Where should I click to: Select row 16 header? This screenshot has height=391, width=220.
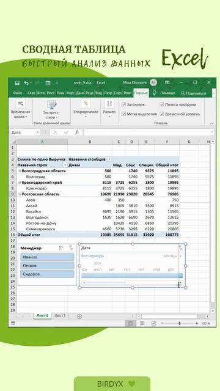tap(12, 235)
